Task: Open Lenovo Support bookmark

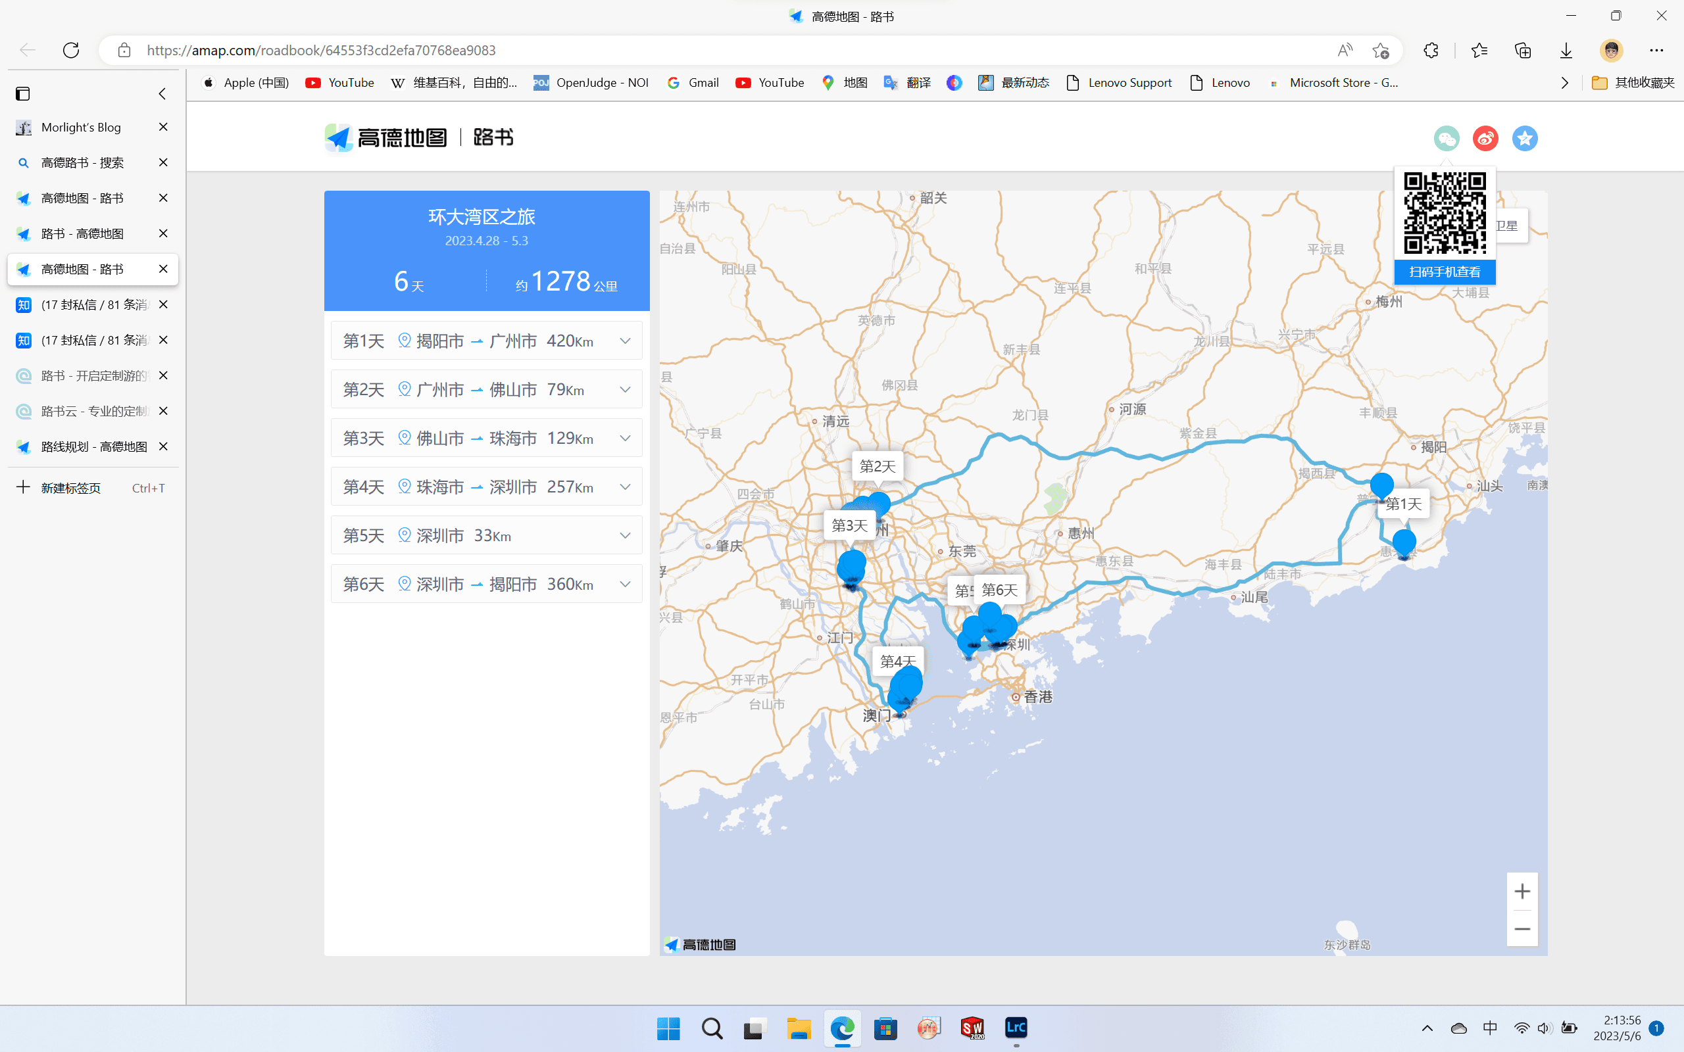Action: [x=1119, y=83]
